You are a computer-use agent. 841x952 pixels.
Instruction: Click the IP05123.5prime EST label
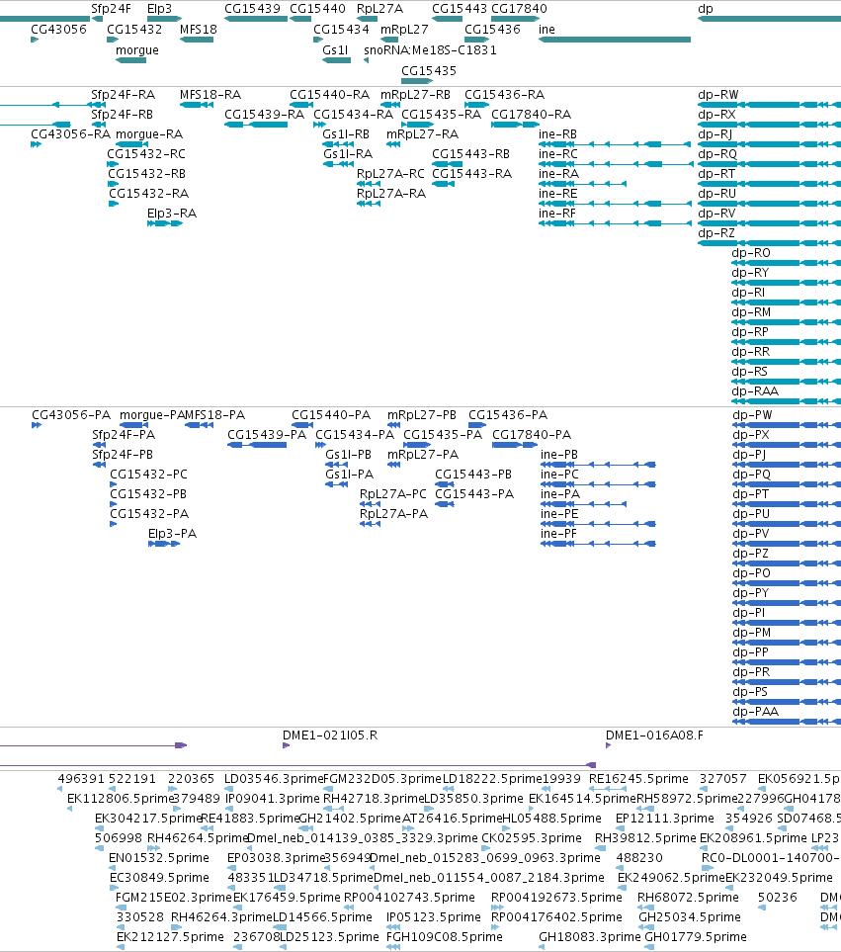(433, 916)
